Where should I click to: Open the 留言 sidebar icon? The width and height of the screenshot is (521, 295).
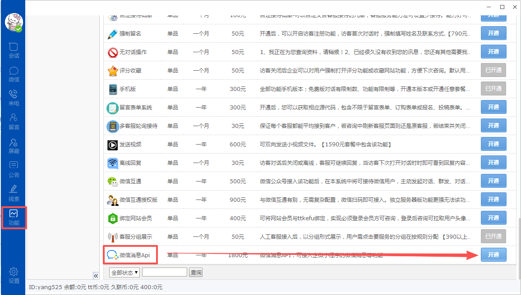coord(14,122)
